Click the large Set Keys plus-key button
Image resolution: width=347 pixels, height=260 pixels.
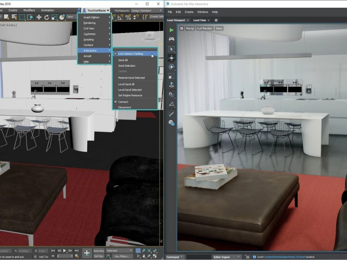(87, 253)
